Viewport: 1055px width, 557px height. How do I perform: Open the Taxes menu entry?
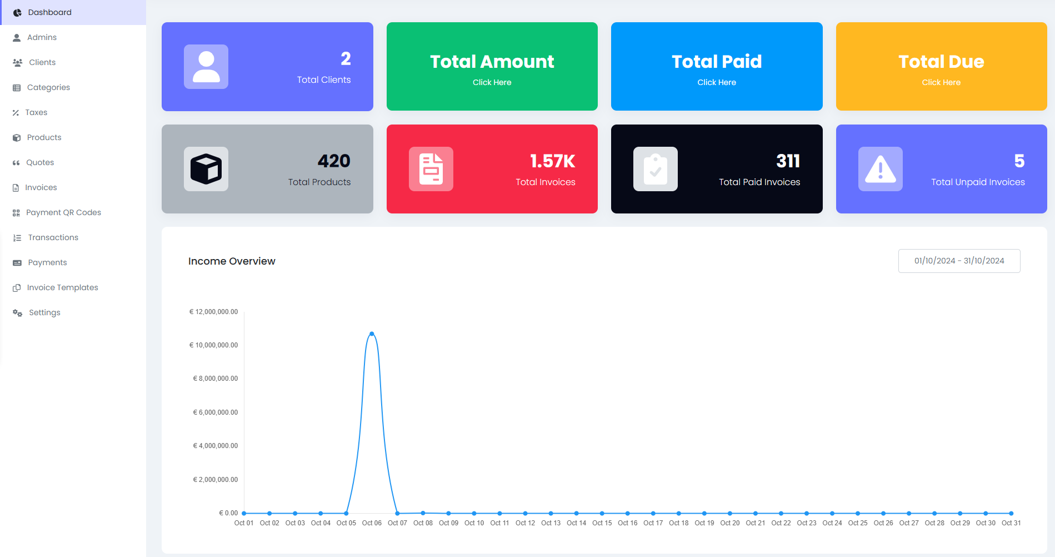[x=73, y=112]
